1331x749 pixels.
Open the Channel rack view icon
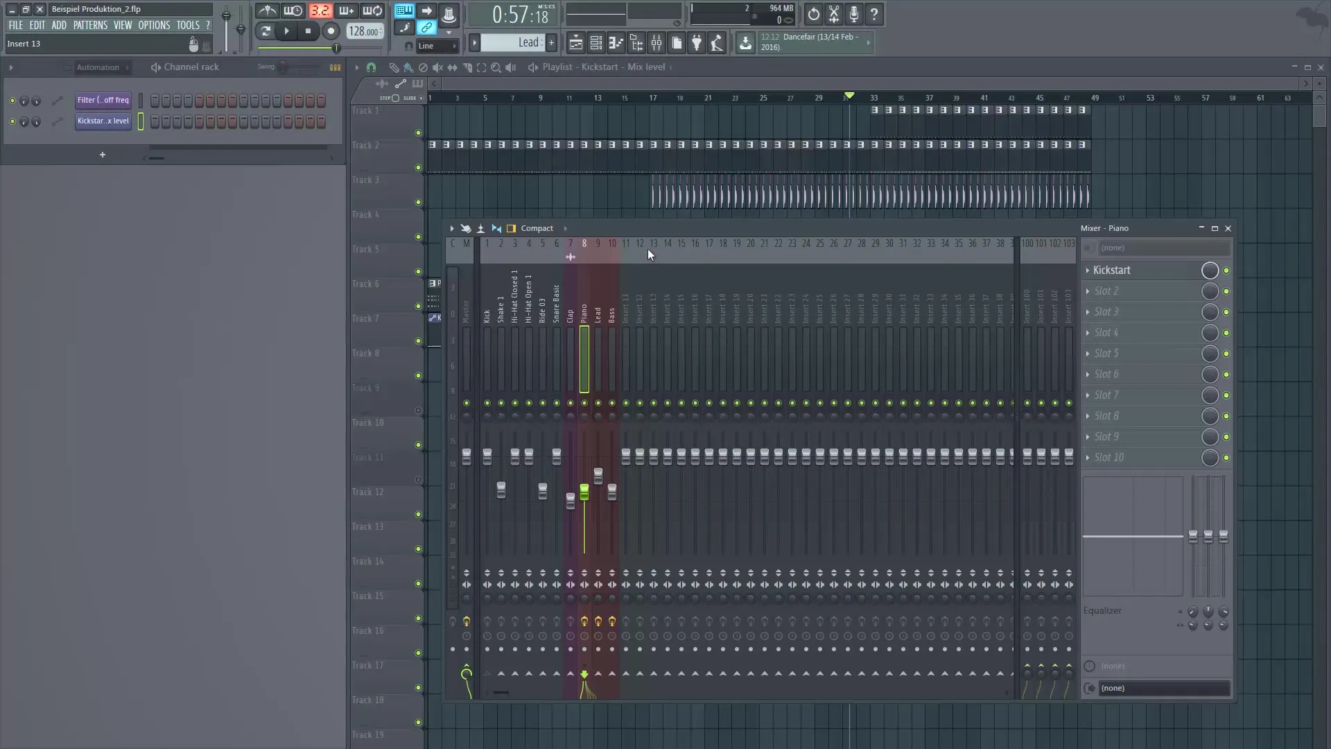tap(595, 43)
